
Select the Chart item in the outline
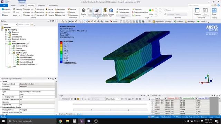click(x=14, y=66)
